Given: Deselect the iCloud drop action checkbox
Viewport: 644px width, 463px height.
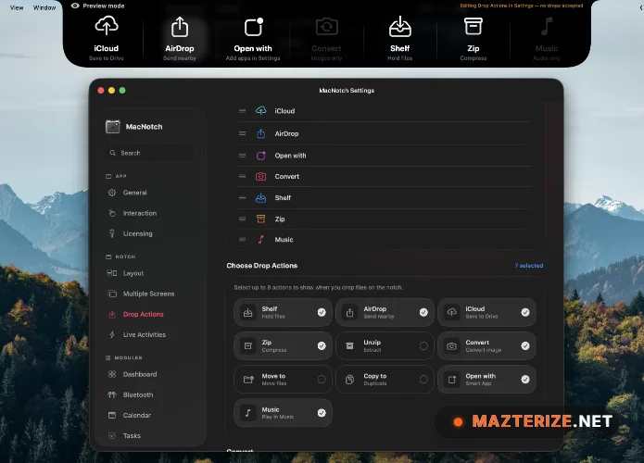Looking at the screenshot, I should (x=525, y=312).
